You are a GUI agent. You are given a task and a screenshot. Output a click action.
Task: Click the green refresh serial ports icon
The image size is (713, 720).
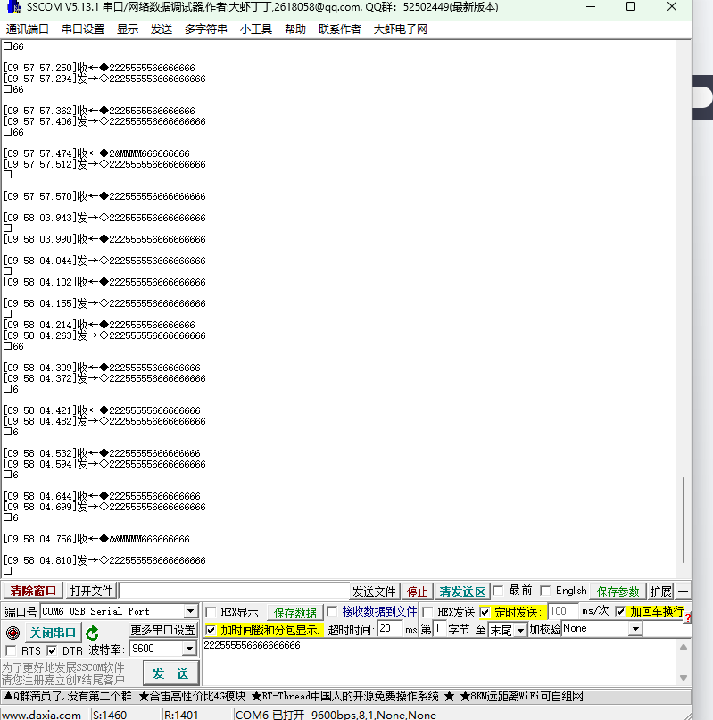pos(92,633)
